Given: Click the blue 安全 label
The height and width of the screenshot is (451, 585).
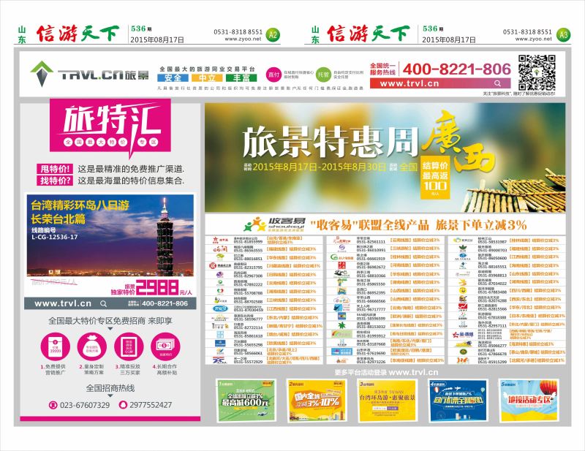Looking at the screenshot, I should pyautogui.click(x=173, y=78).
